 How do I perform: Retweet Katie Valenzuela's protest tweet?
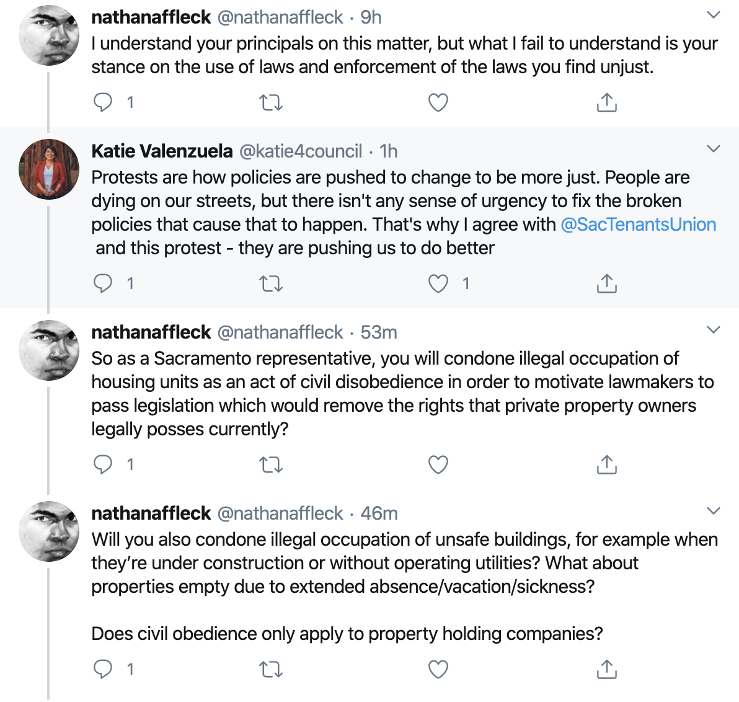click(270, 283)
